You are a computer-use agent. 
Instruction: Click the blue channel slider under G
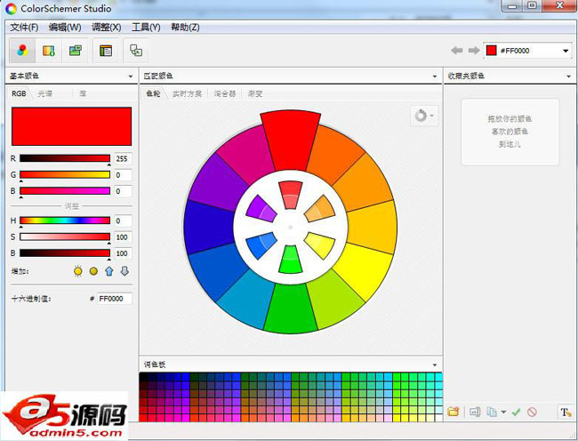point(65,191)
